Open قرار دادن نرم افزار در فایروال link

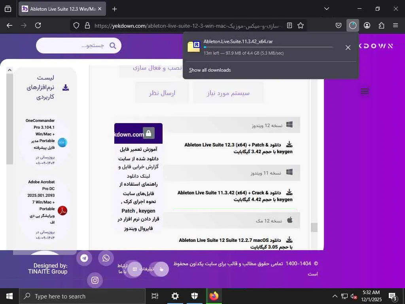pyautogui.click(x=138, y=224)
